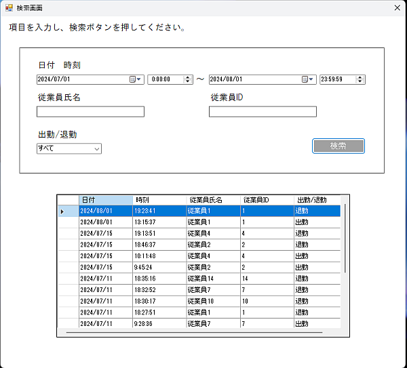This screenshot has height=368, width=407.
Task: Click 従業員4 cell in 19:13:51 row
Action: tap(214, 234)
